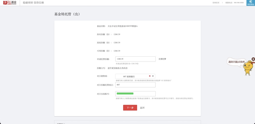This screenshot has width=255, height=124.
Task: Close the floating mascot helper
Action: coord(253,59)
